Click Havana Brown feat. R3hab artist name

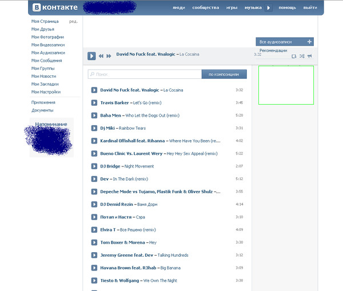[x=128, y=268]
